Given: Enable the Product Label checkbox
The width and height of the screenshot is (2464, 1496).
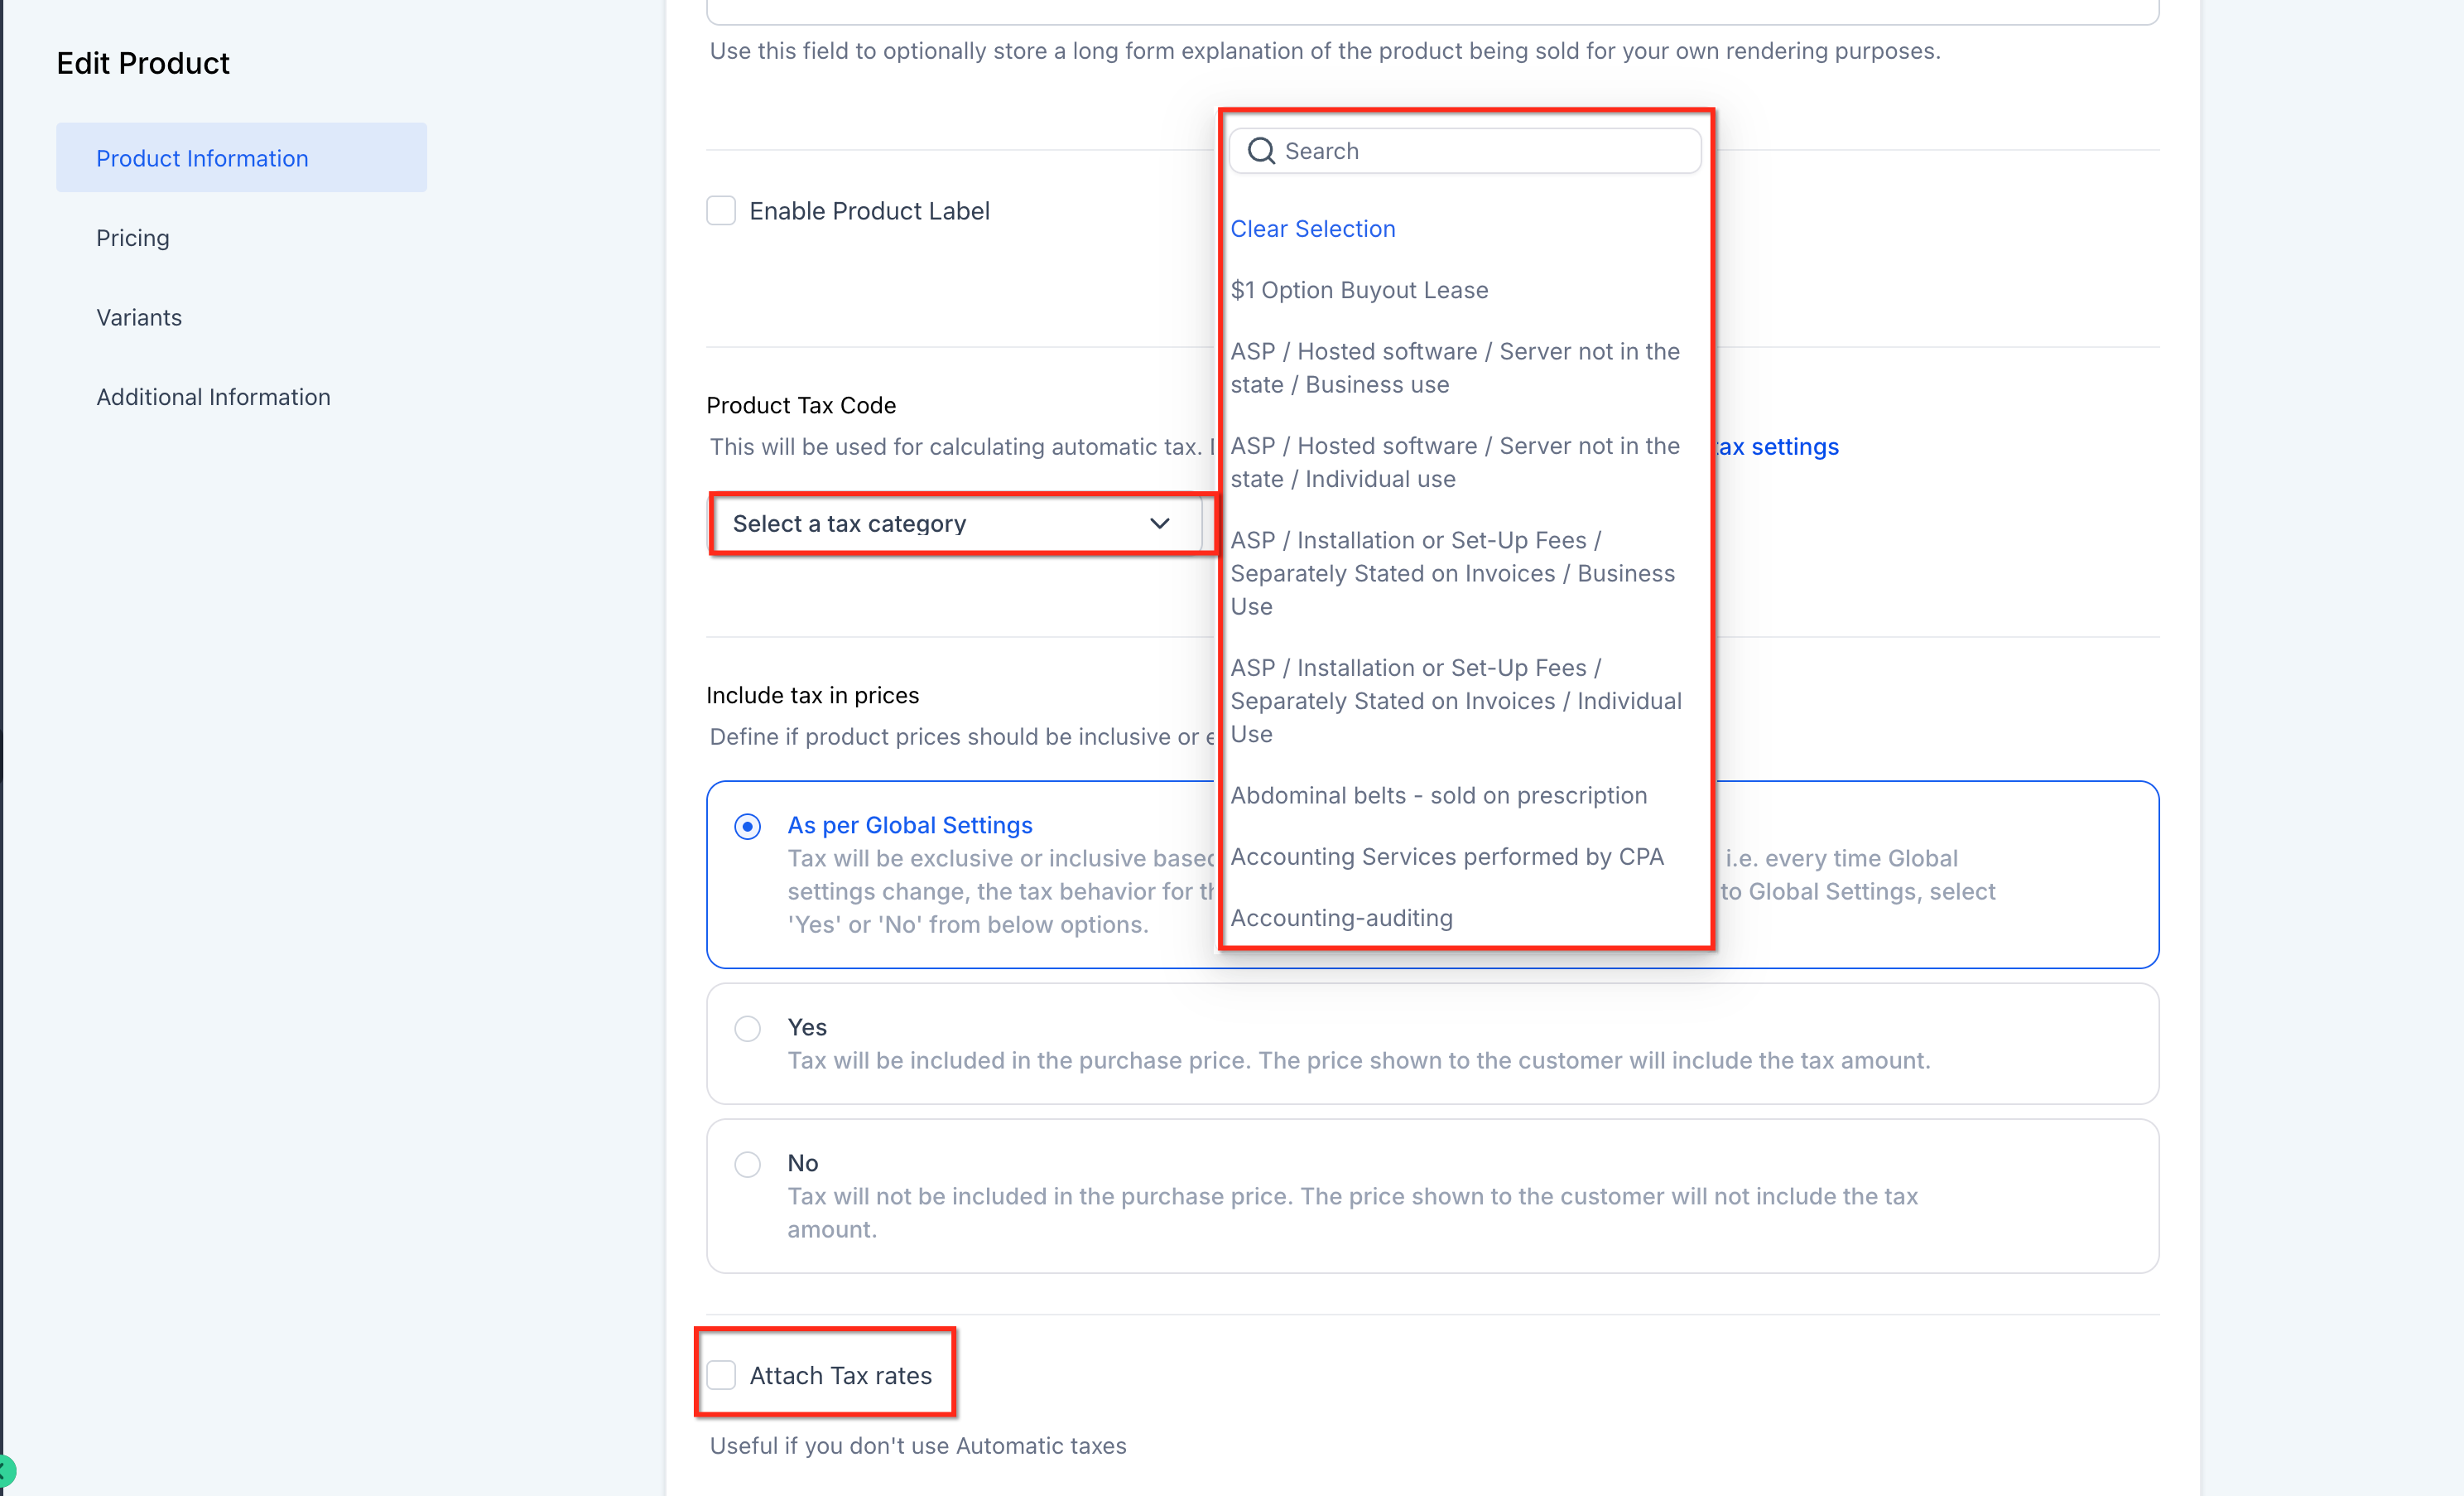Looking at the screenshot, I should click(x=721, y=211).
